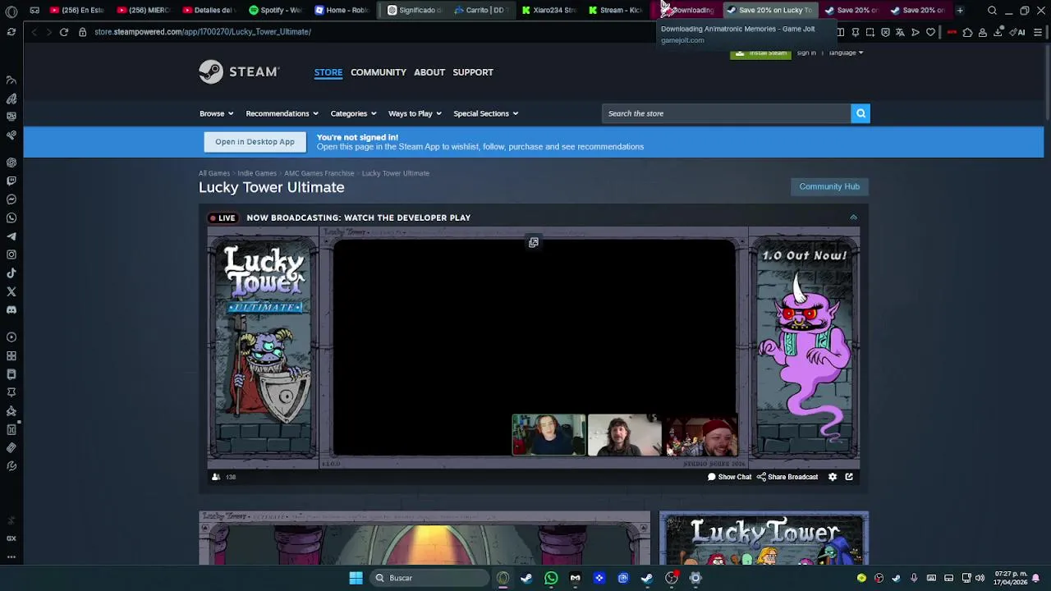
Task: Reload the page with the browser refresh icon
Action: point(64,32)
